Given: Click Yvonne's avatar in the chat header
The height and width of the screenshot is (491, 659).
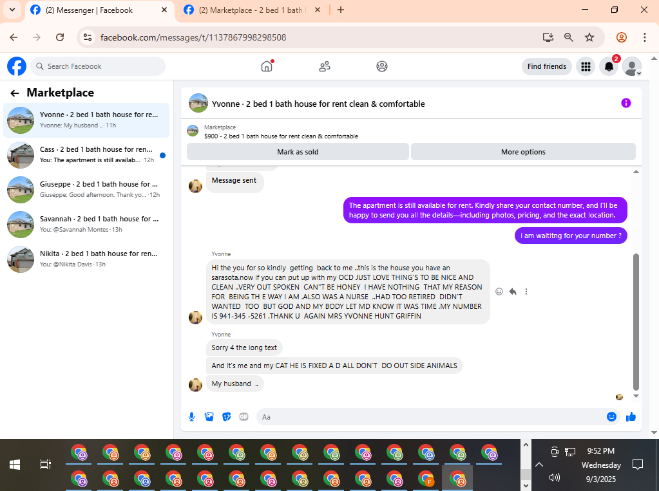Looking at the screenshot, I should (198, 104).
